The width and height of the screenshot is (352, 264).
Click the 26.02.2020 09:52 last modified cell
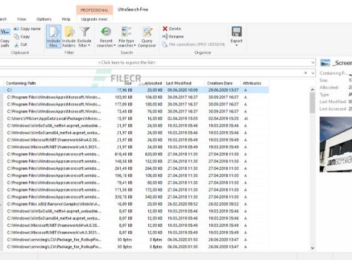pos(182,204)
